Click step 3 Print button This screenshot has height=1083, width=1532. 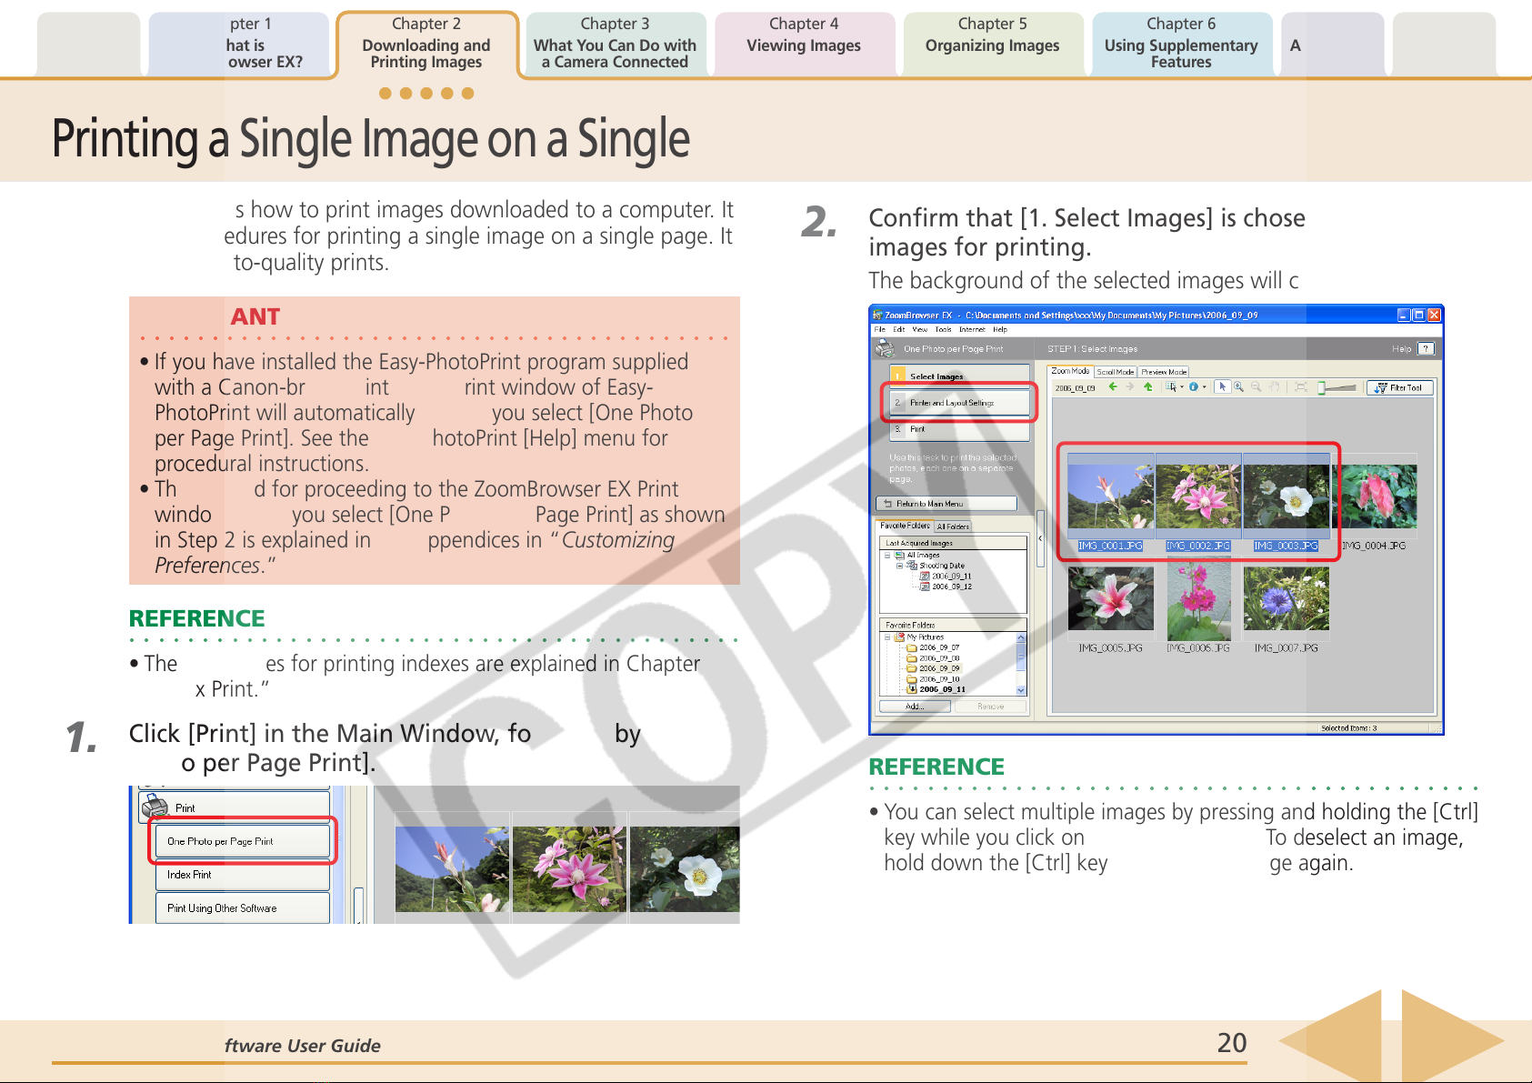tap(959, 428)
